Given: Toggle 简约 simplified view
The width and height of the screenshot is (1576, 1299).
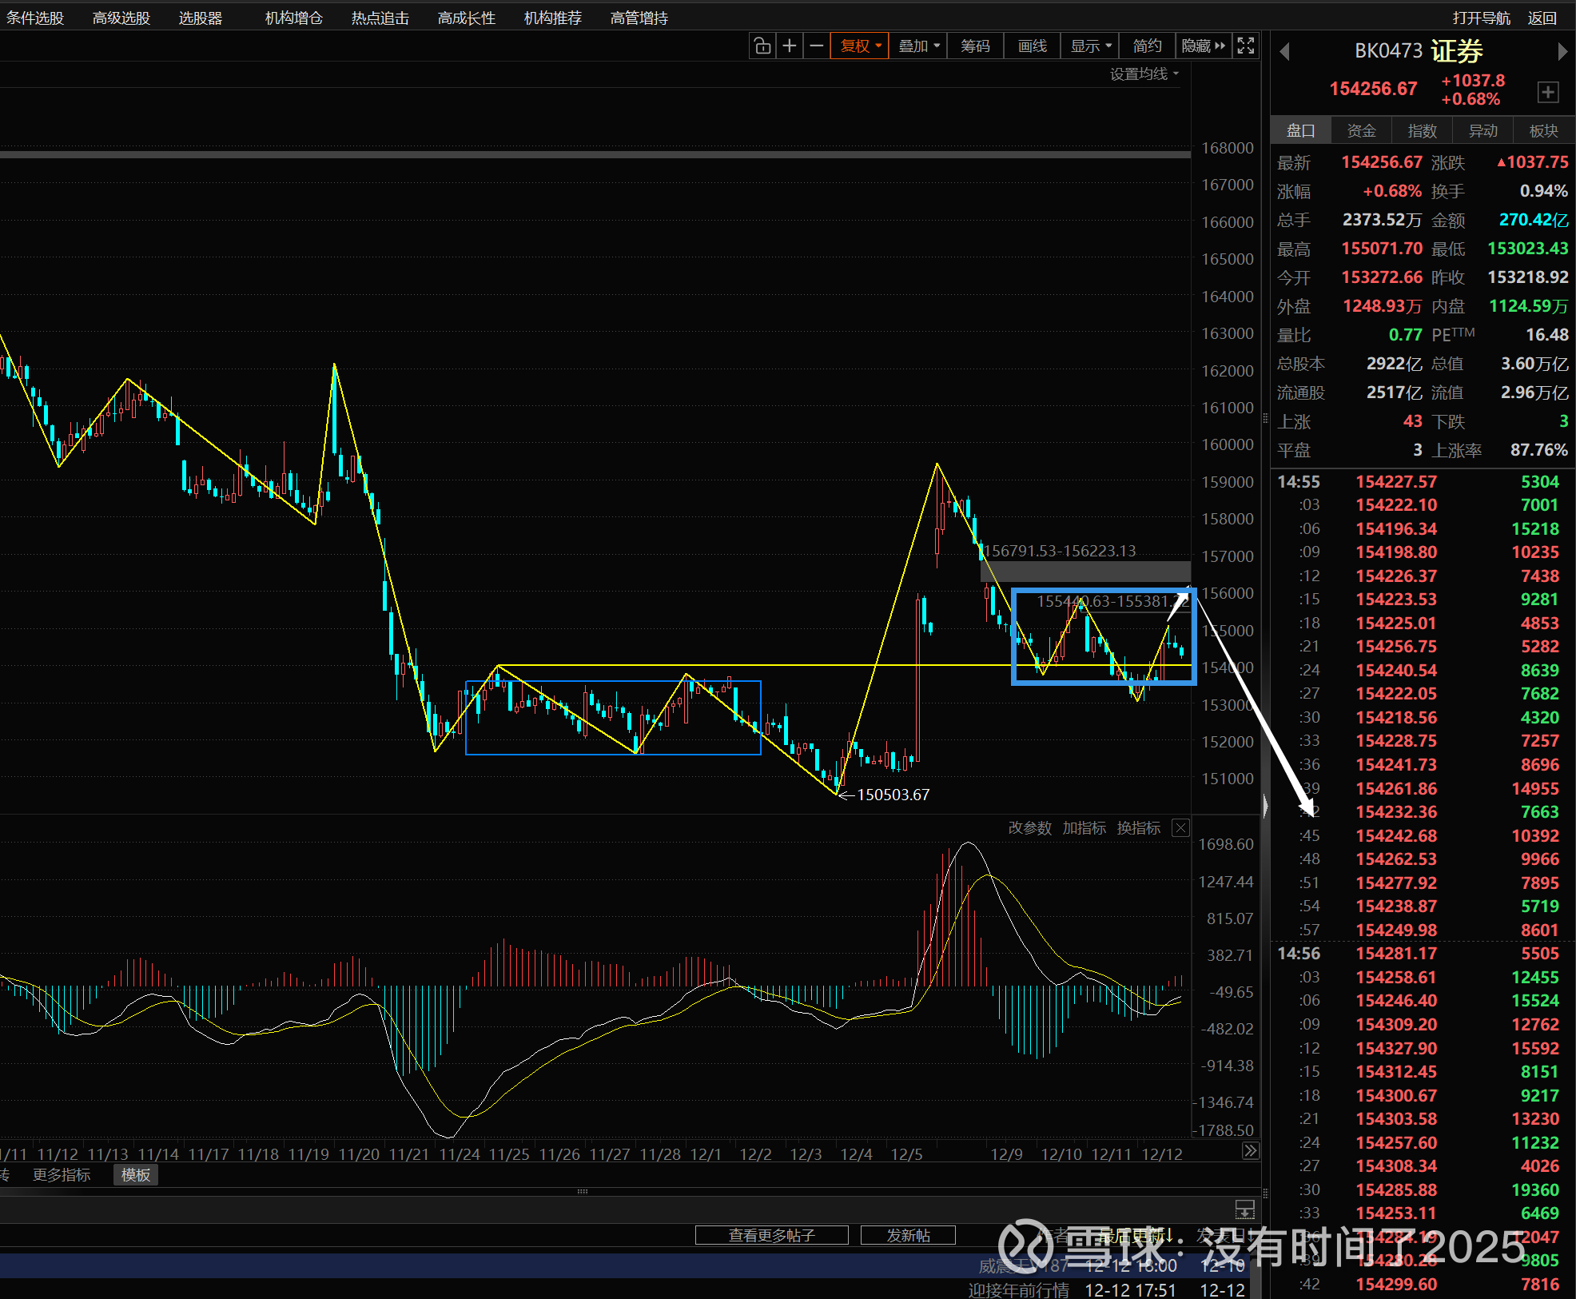Looking at the screenshot, I should (1147, 46).
